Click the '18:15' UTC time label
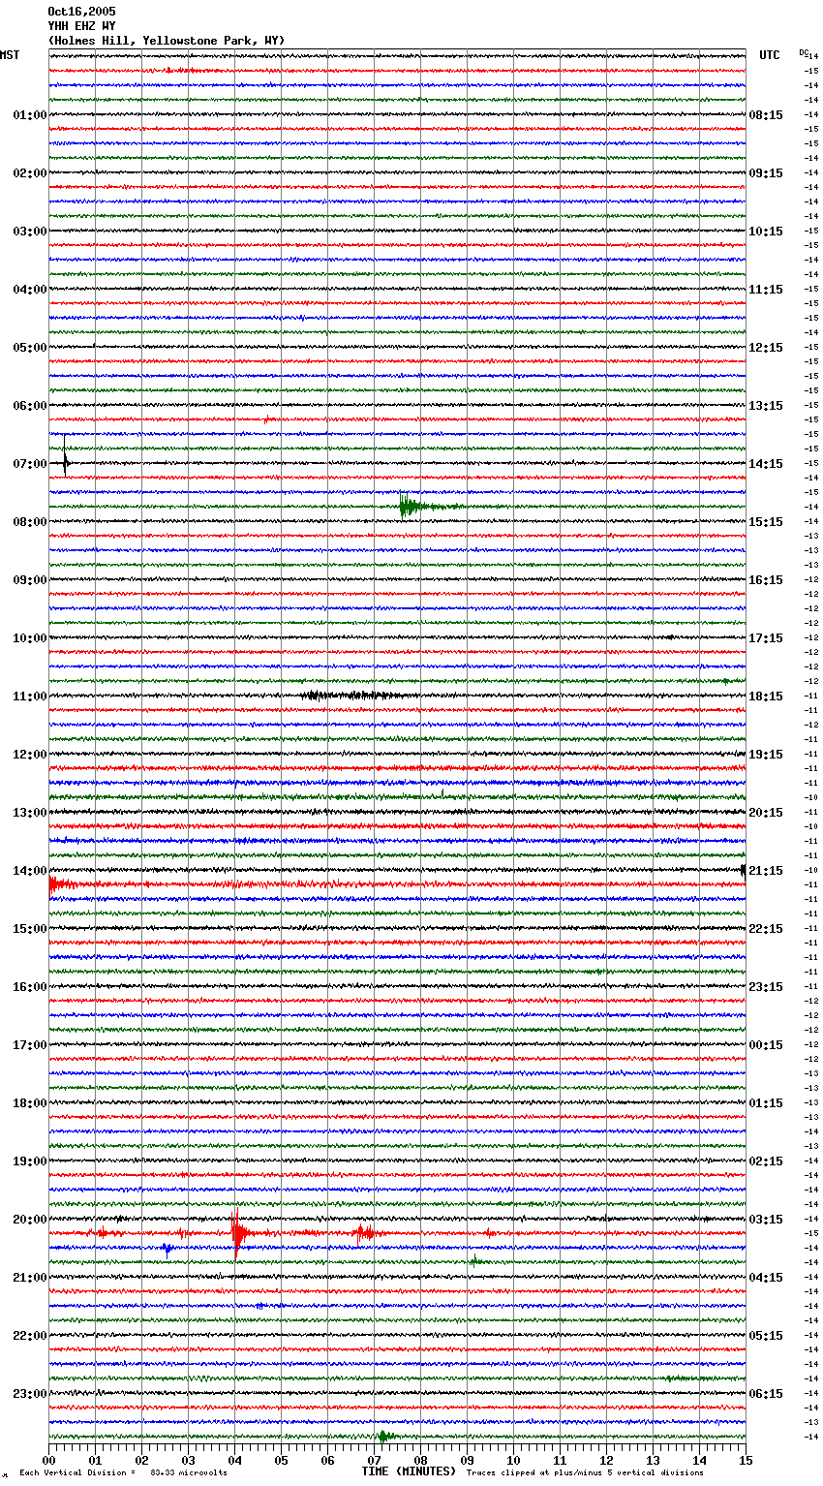 pos(766,697)
